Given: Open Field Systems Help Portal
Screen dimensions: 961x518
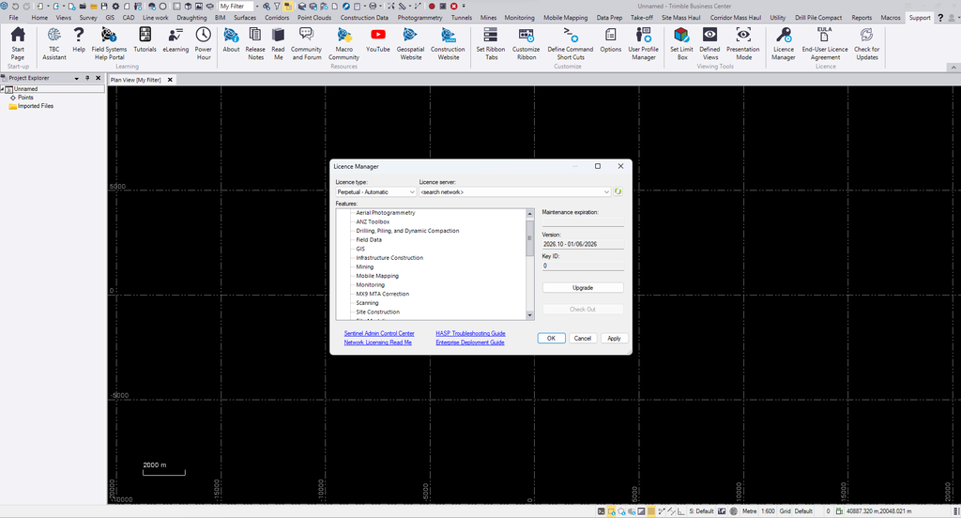Looking at the screenshot, I should coord(109,43).
